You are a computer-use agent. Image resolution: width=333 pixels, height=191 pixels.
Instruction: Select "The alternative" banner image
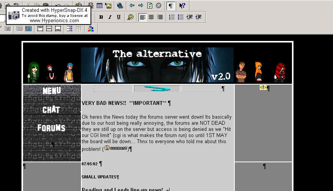pyautogui.click(x=157, y=65)
